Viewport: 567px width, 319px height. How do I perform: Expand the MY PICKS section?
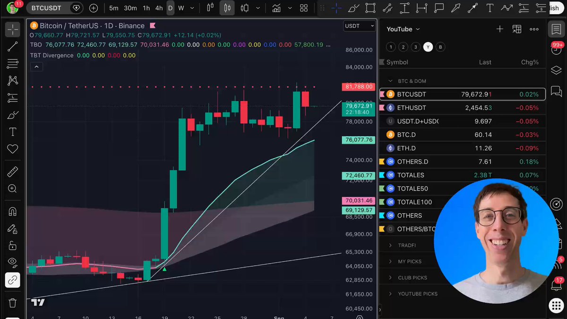(390, 261)
